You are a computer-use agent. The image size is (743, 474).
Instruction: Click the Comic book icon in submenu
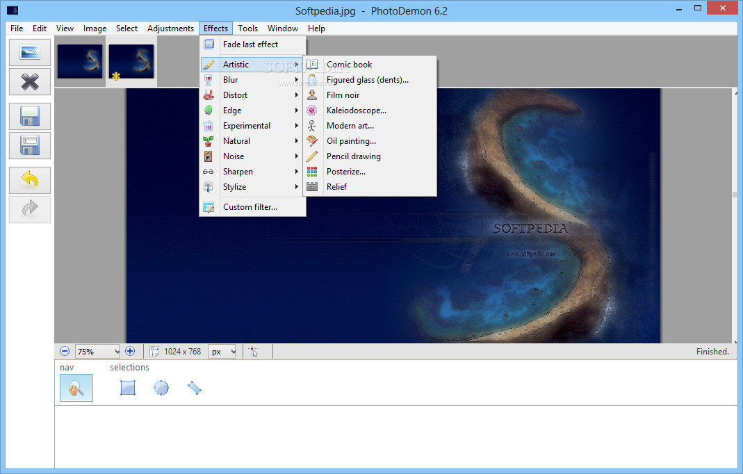(x=312, y=64)
